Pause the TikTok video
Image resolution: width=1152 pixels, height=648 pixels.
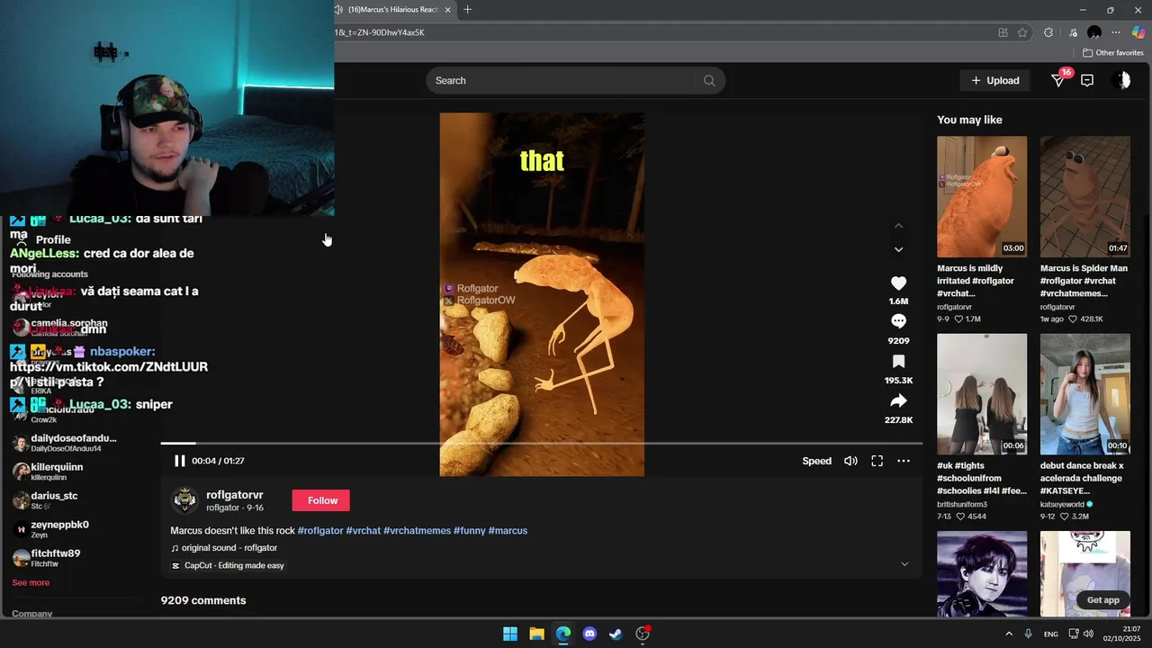(x=180, y=461)
